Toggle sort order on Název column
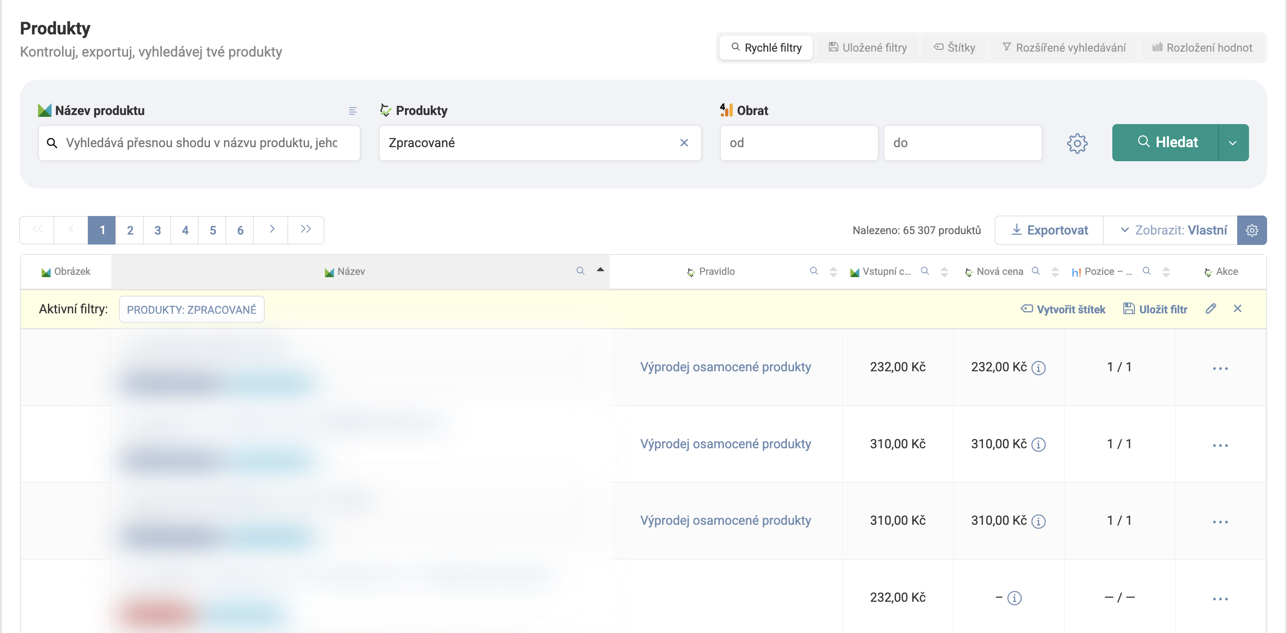This screenshot has width=1287, height=633. [x=600, y=270]
